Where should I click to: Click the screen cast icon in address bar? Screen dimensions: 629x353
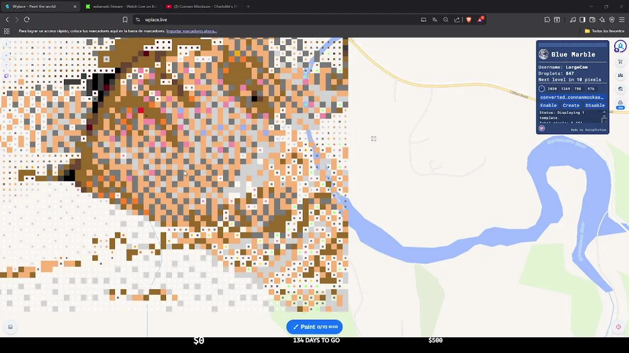[424, 20]
